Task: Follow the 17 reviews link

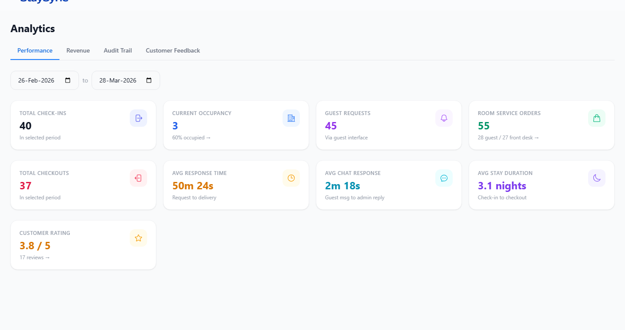Action: (34, 257)
